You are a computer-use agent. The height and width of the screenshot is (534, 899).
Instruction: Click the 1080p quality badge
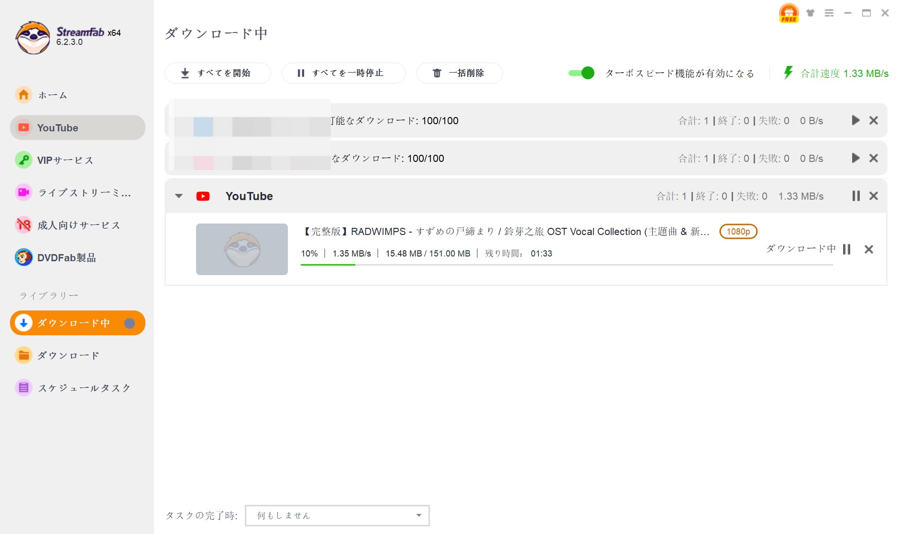coord(738,232)
